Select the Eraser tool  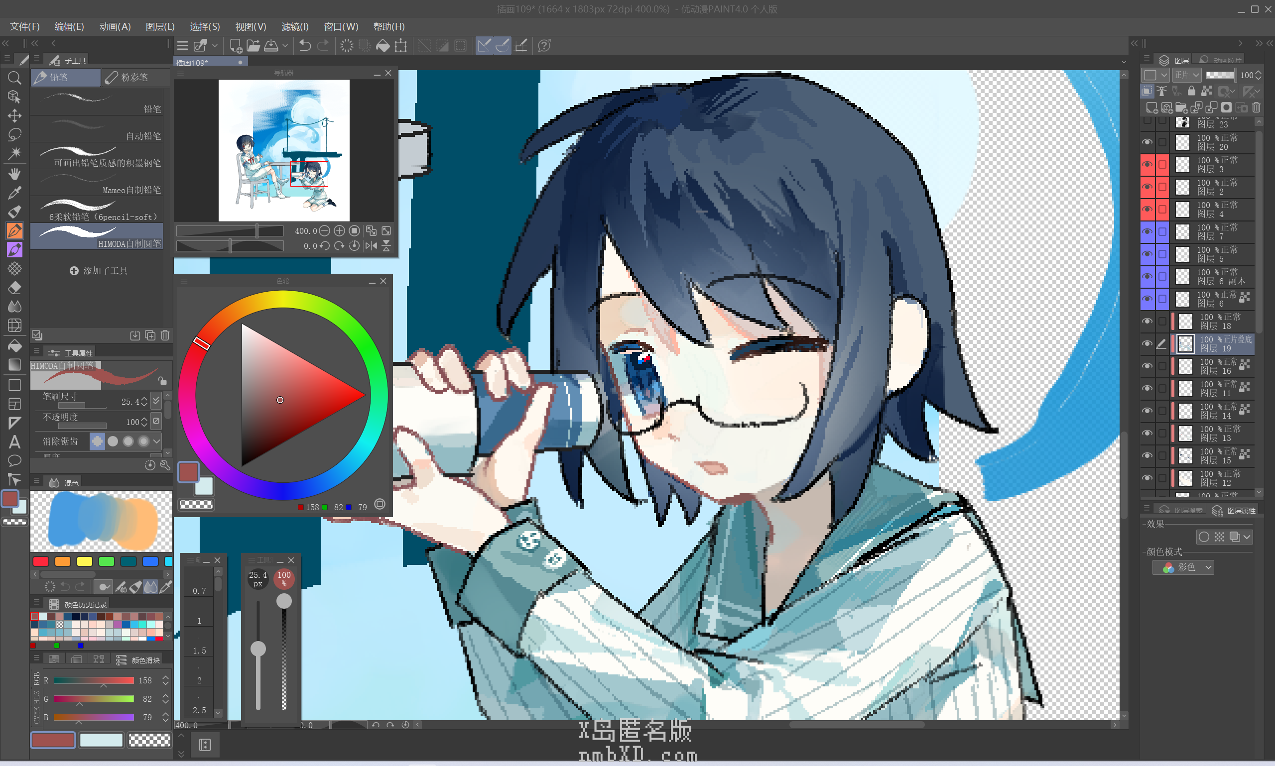point(14,288)
